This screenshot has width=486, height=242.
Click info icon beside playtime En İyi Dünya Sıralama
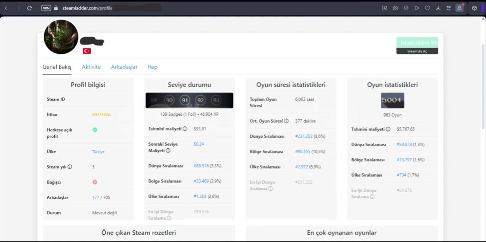[270, 189]
